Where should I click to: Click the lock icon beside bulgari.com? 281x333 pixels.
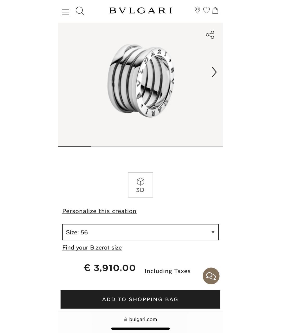[x=126, y=319]
